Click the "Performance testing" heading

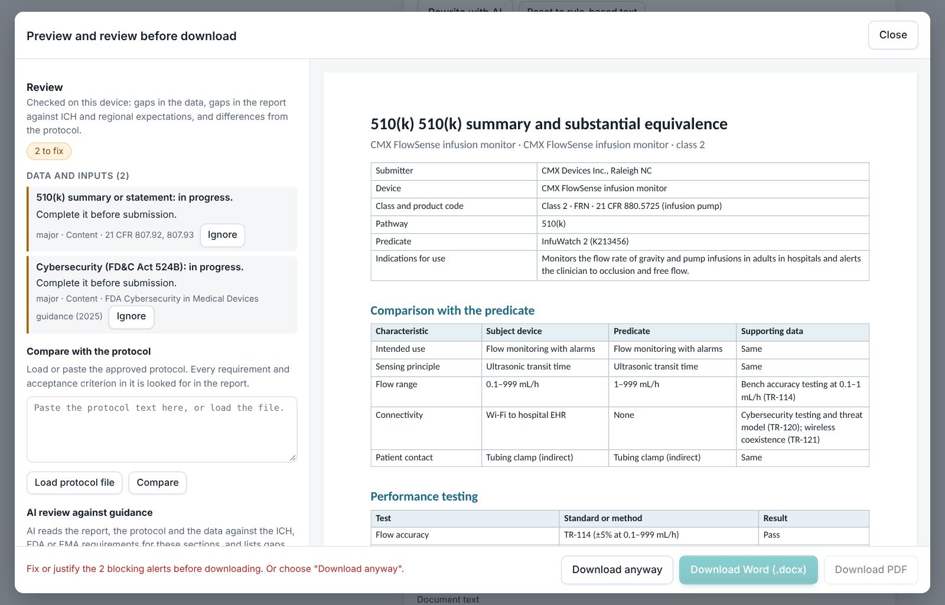pyautogui.click(x=424, y=496)
